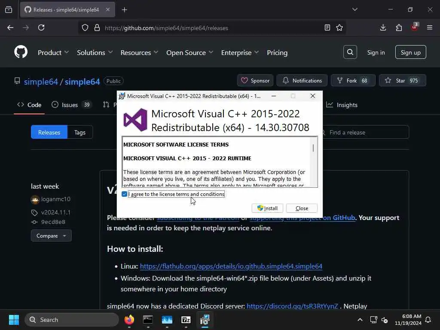Click the Sign in link

(x=376, y=52)
